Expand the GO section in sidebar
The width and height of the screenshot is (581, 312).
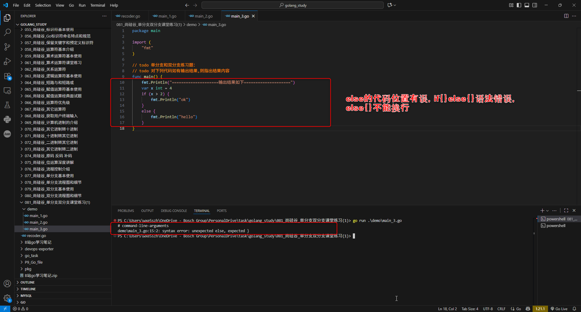[63, 302]
